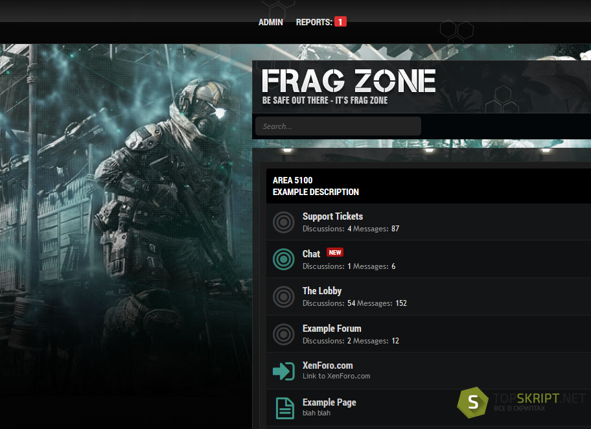591x429 pixels.
Task: Click the teal unread icon beside Chat
Action: point(283,259)
